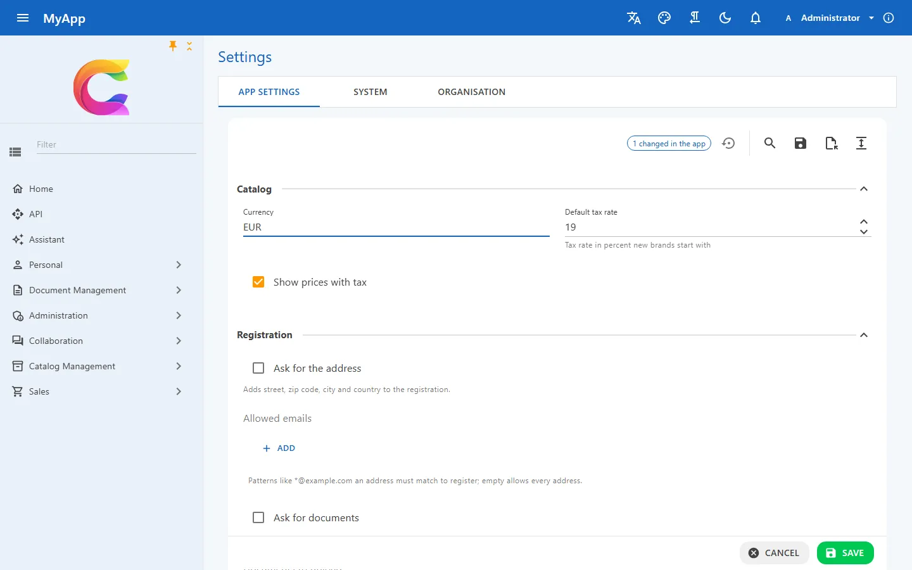Select the APP SETTINGS tab
The image size is (912, 570).
coord(269,92)
